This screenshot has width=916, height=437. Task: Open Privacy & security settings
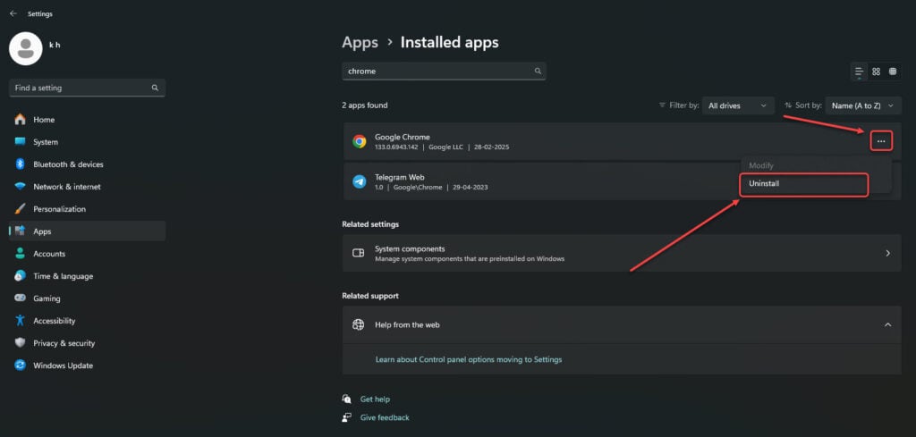(x=87, y=343)
